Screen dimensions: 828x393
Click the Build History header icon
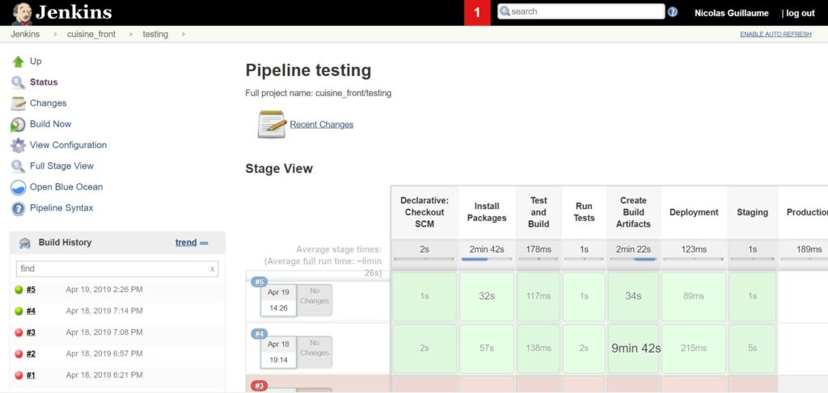pos(25,243)
